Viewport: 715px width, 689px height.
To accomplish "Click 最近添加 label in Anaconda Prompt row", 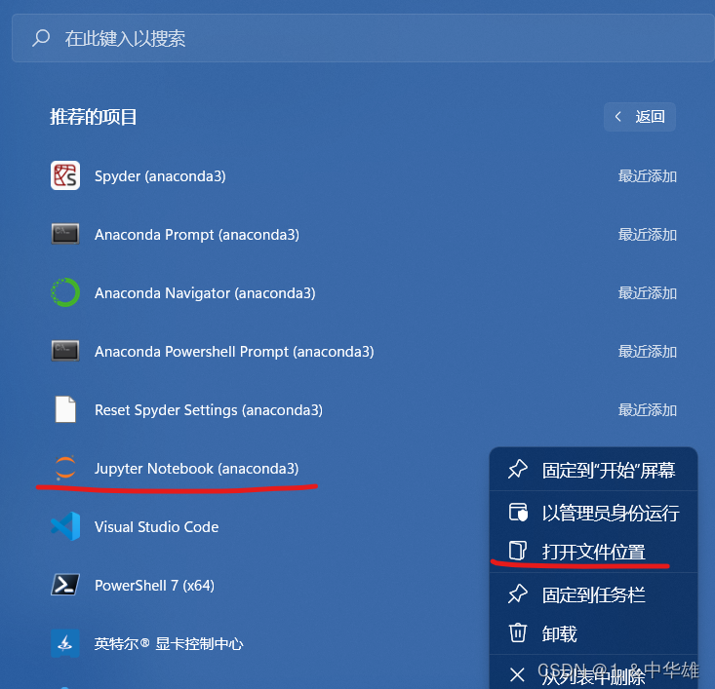I will [647, 234].
